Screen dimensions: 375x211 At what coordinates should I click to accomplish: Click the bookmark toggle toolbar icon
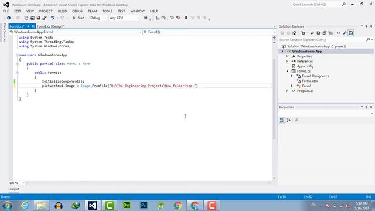pos(186,18)
